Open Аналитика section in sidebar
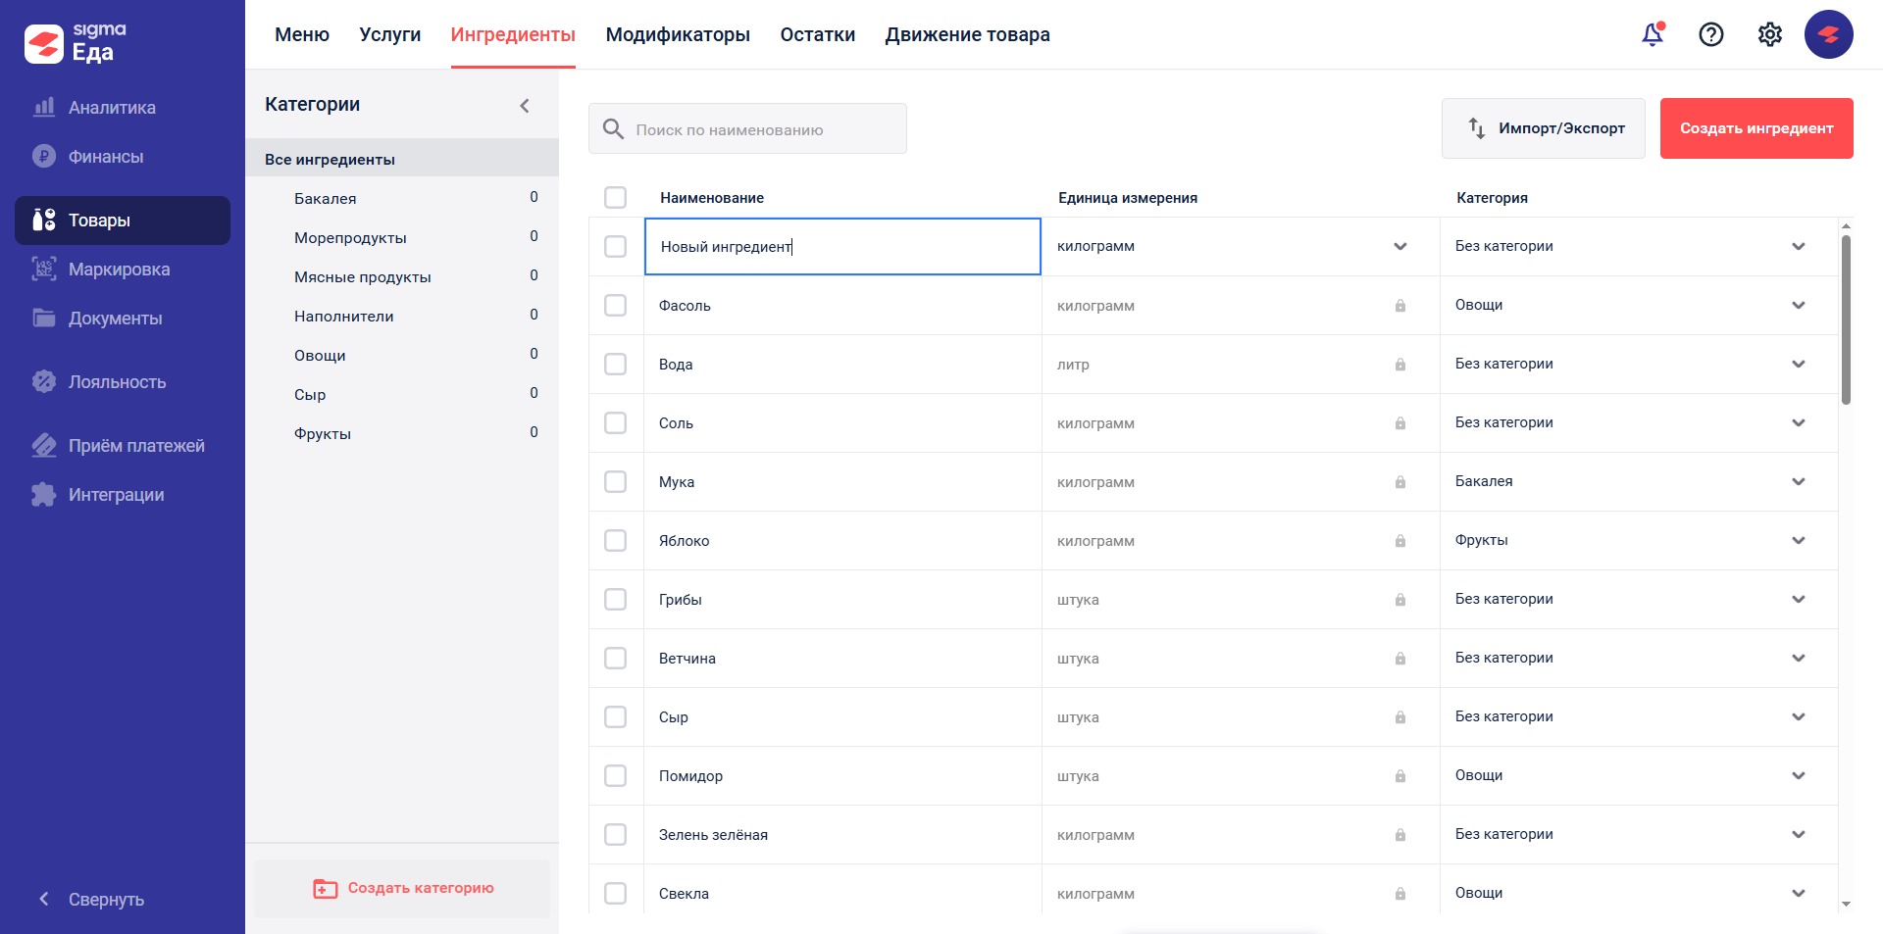 tap(111, 108)
